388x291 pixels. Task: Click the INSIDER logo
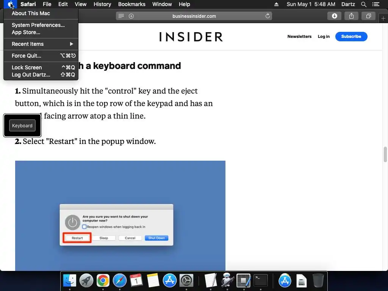click(191, 37)
